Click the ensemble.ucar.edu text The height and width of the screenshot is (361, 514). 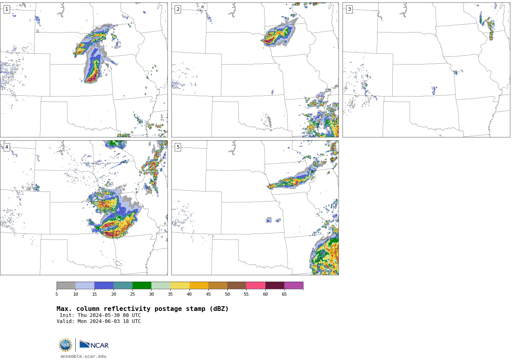pos(84,356)
